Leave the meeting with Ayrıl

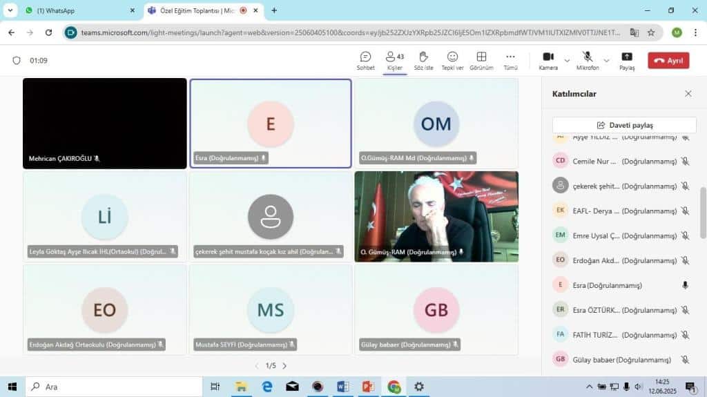(x=668, y=61)
